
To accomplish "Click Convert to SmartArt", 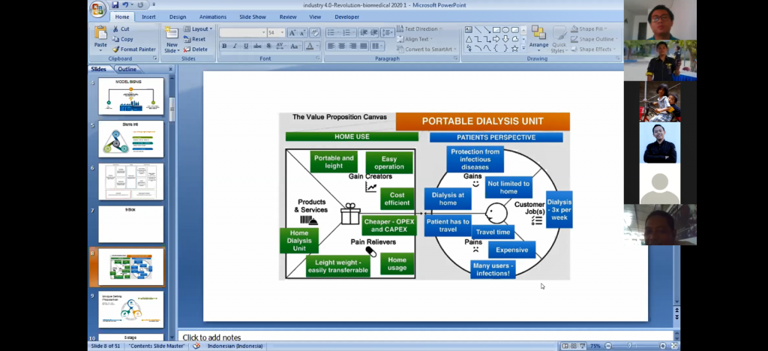I will pos(427,49).
